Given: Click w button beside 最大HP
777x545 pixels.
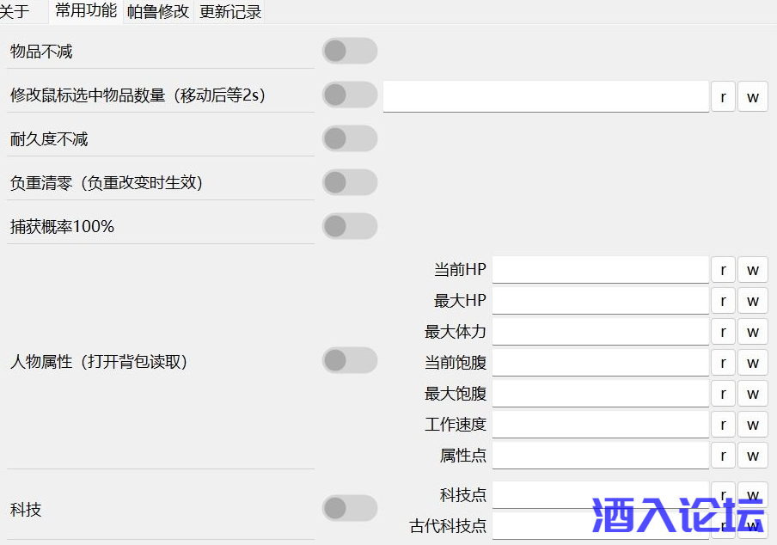Looking at the screenshot, I should (752, 301).
